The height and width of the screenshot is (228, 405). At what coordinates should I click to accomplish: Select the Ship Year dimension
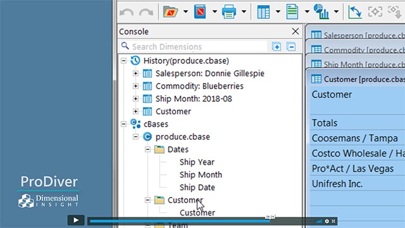pos(197,162)
